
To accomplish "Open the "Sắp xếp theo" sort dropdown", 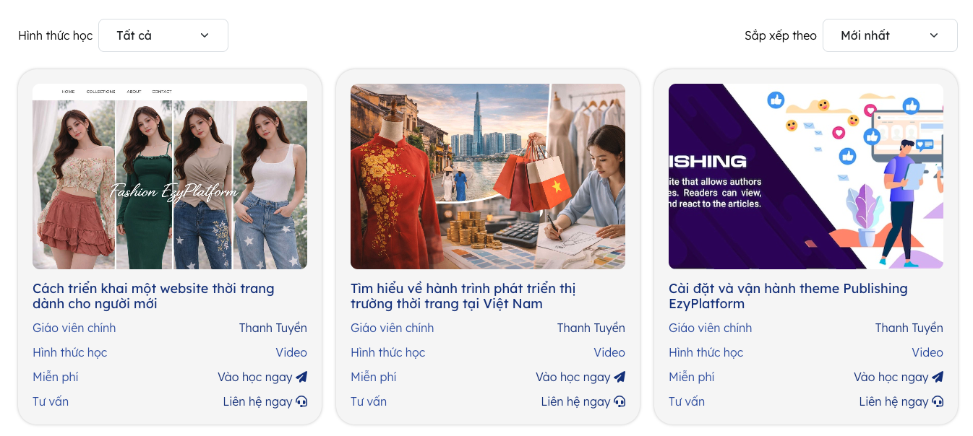I will [889, 35].
